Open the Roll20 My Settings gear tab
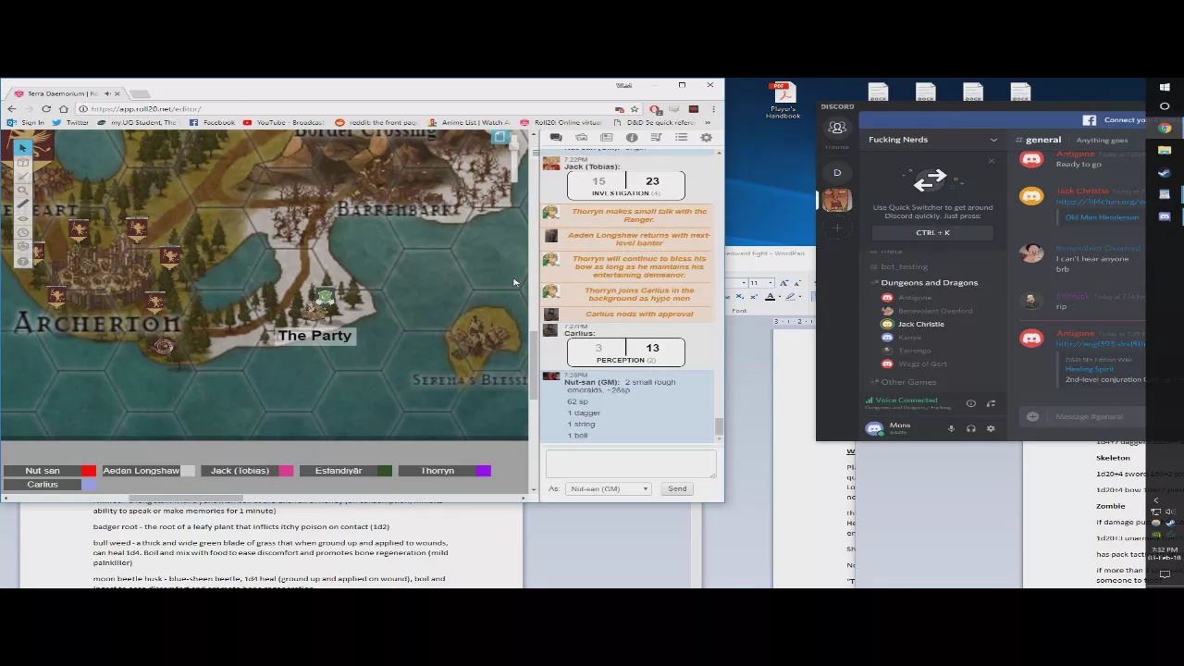Viewport: 1184px width, 666px height. 706,138
